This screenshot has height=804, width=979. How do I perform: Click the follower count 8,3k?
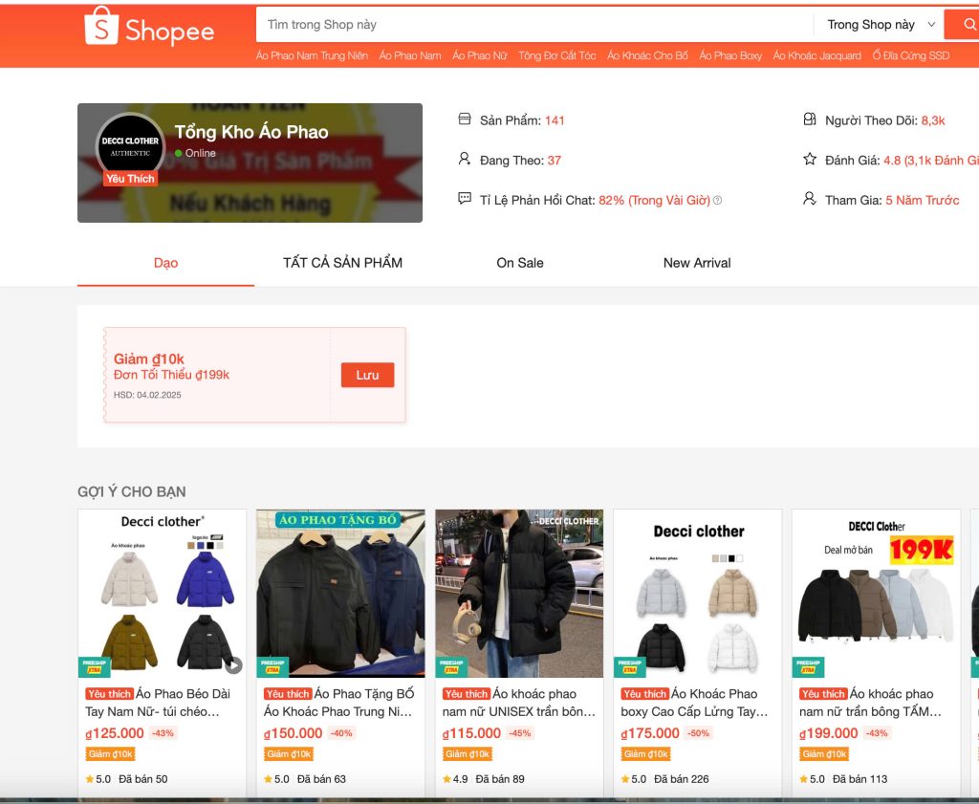click(933, 120)
